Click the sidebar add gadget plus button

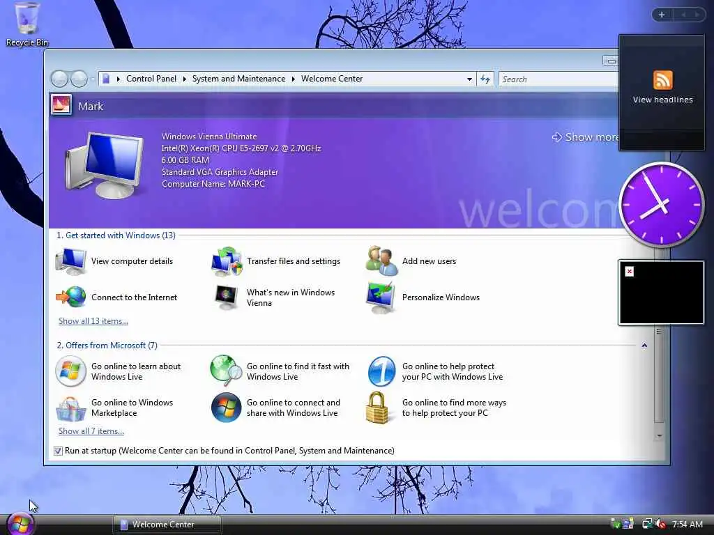coord(662,15)
